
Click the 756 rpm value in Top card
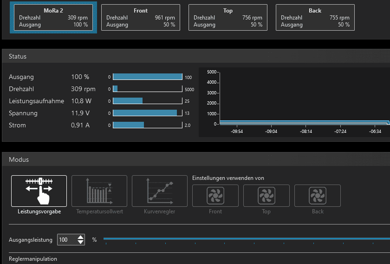[252, 18]
